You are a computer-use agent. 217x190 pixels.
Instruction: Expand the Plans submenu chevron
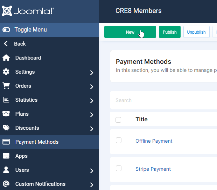92,115
